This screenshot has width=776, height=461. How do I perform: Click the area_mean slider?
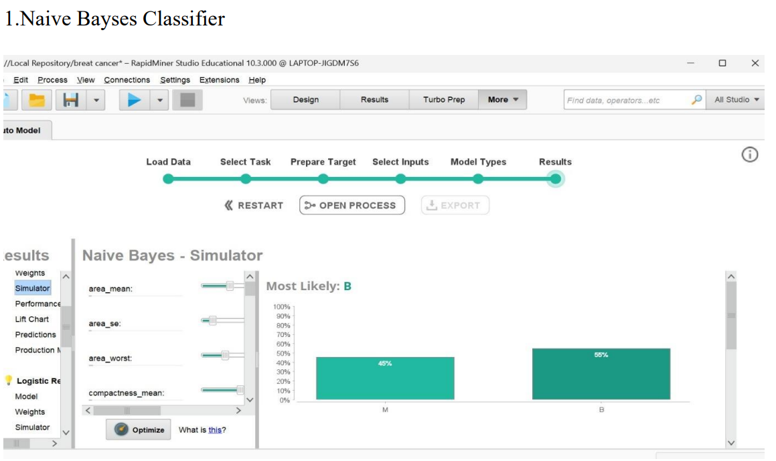coord(222,285)
